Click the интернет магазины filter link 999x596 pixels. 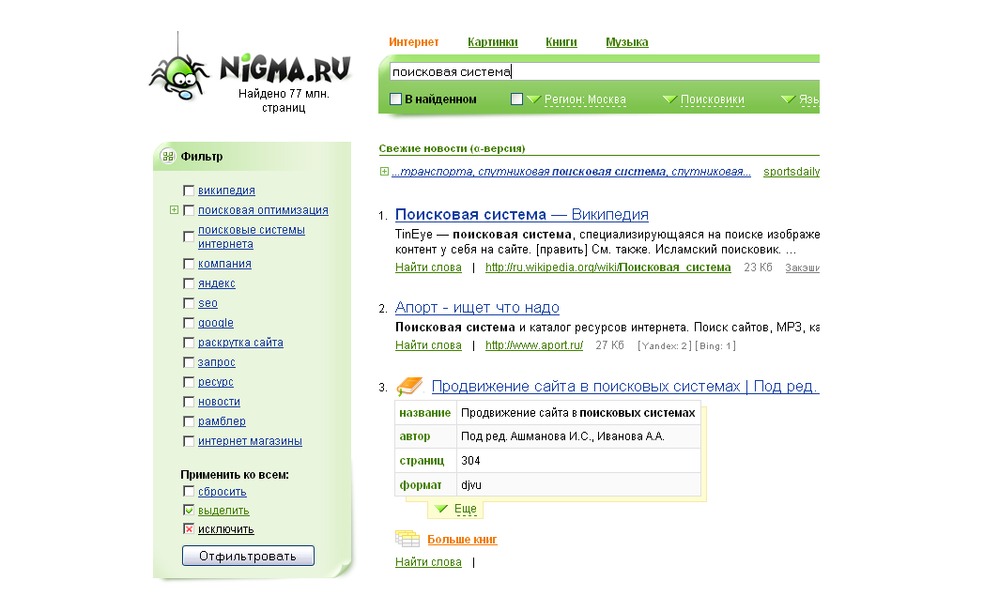click(250, 441)
